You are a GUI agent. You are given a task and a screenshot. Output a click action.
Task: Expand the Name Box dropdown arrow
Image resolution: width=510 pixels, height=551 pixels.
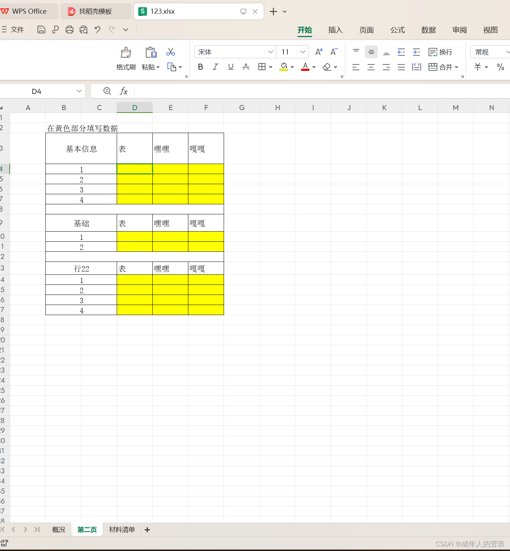tap(79, 91)
